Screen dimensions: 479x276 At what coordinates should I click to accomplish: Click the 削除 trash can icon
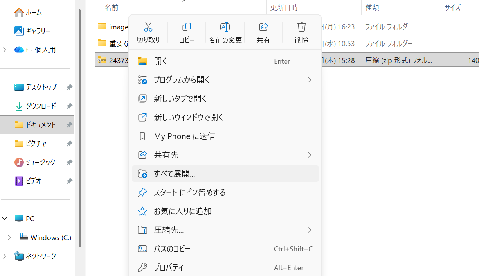coord(302,27)
